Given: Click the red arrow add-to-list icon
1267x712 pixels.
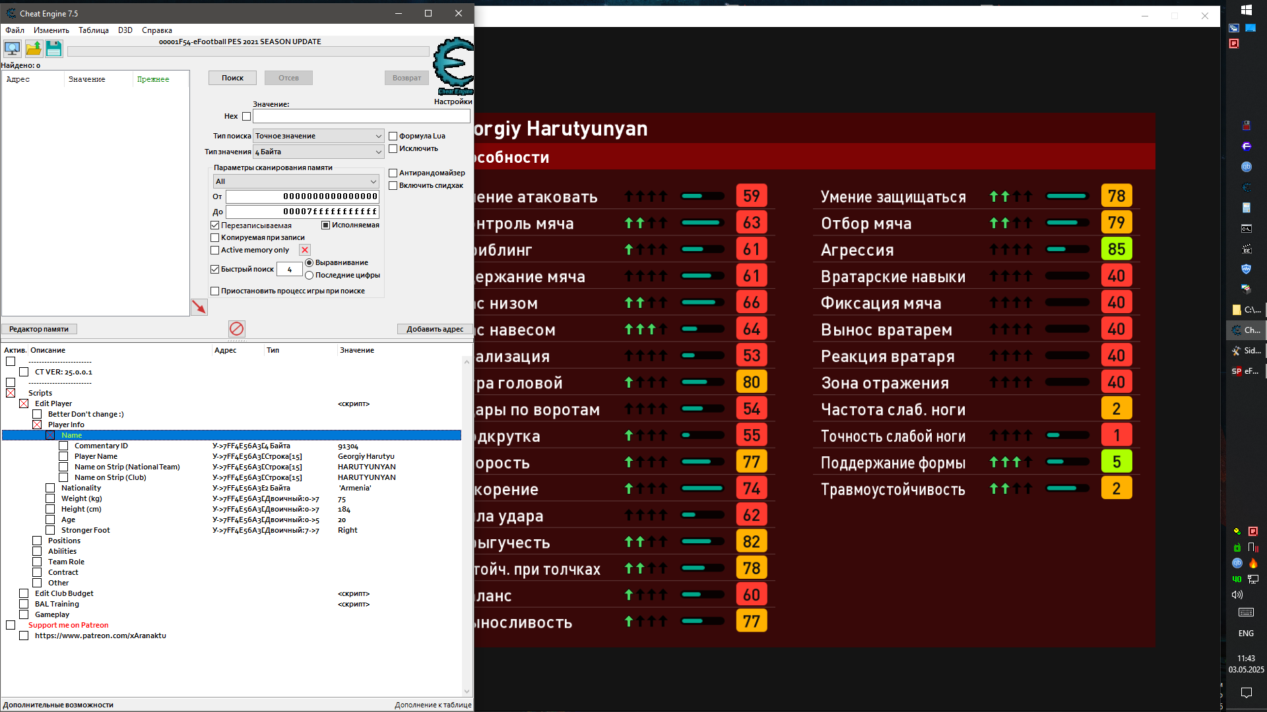Looking at the screenshot, I should coord(199,307).
